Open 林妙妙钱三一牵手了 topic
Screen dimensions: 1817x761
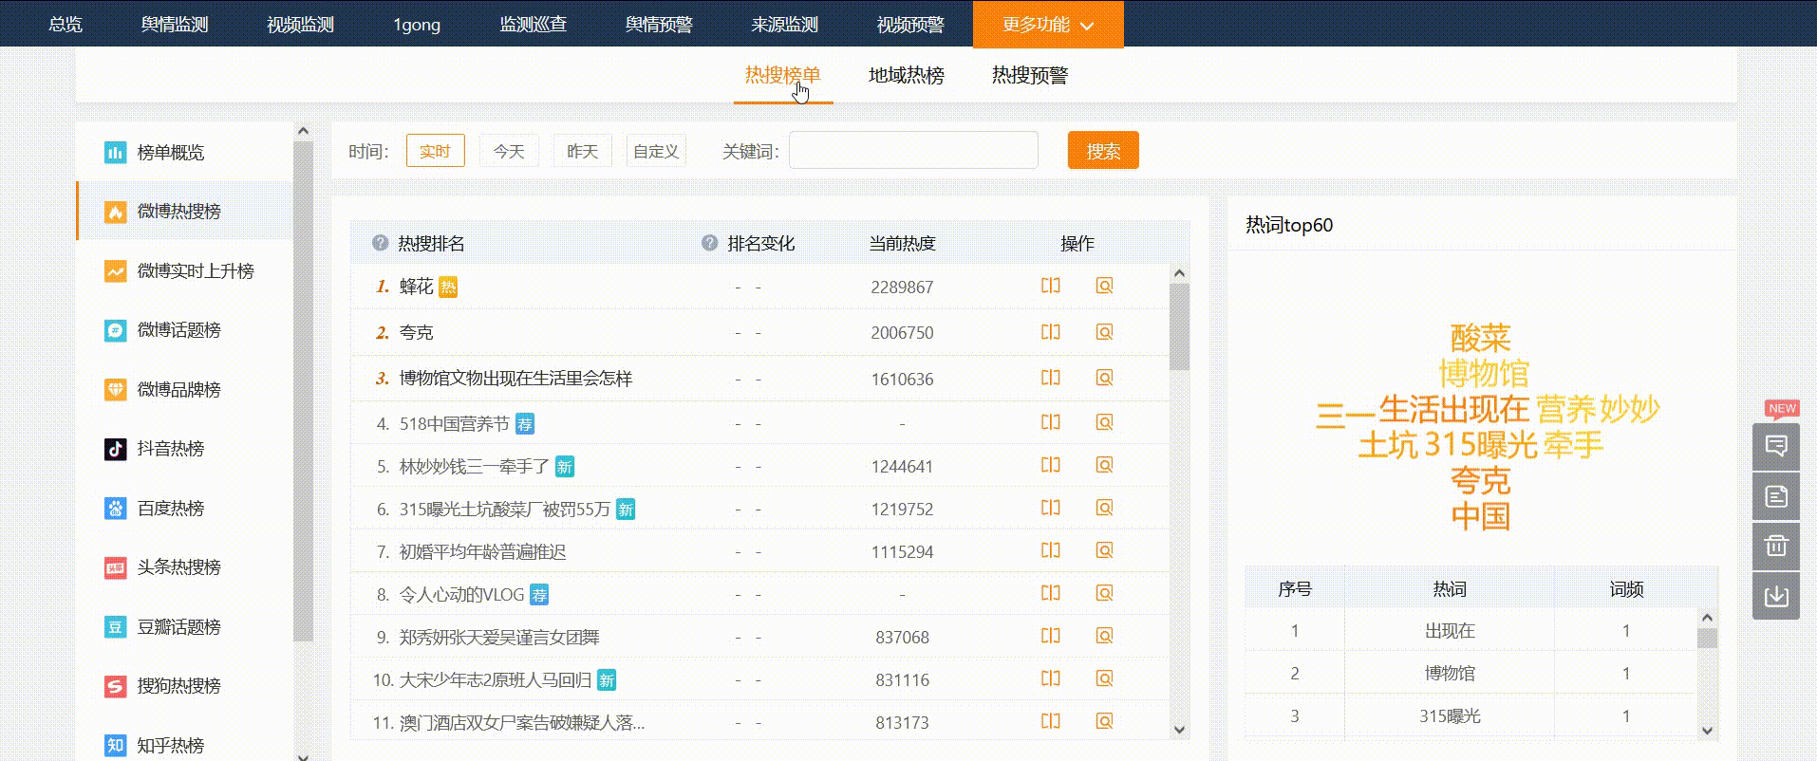[x=475, y=467]
